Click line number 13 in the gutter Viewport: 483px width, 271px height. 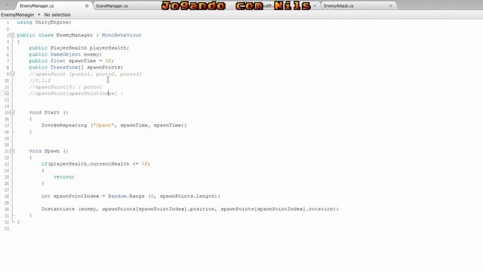point(7,100)
